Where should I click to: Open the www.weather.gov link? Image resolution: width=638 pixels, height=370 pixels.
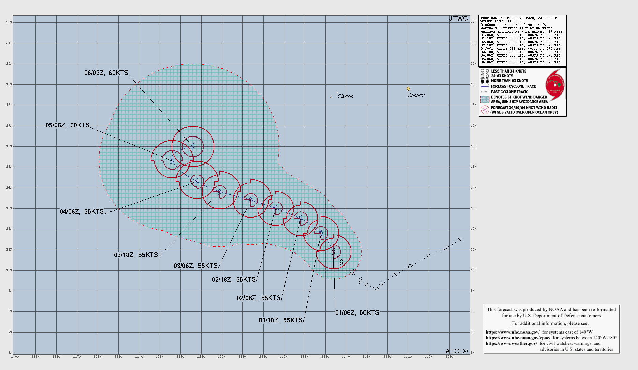tap(511, 343)
